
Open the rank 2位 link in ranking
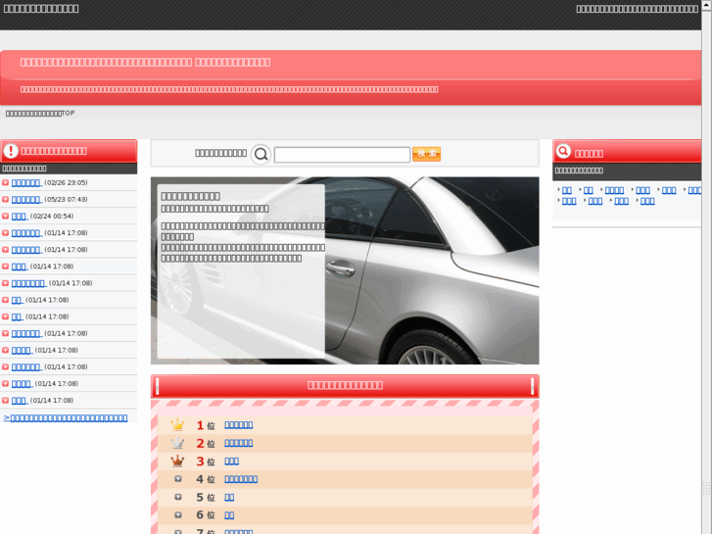(x=238, y=443)
